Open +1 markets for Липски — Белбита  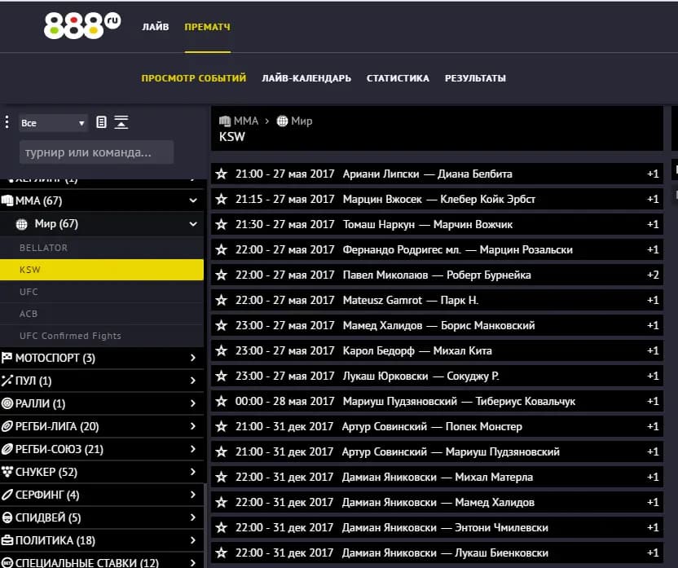653,174
